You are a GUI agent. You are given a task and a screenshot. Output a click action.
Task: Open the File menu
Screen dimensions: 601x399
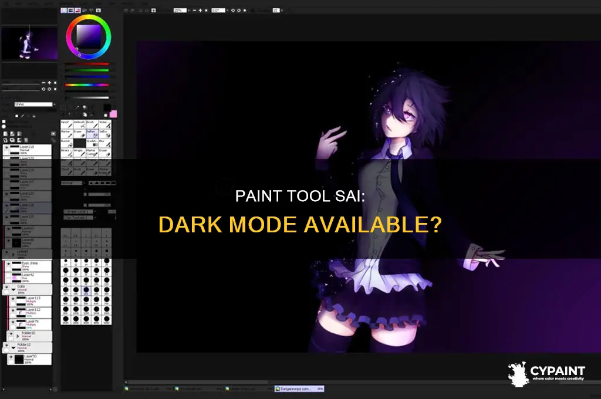(x=6, y=3)
